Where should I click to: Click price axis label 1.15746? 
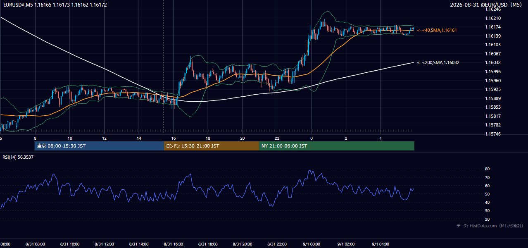point(492,134)
